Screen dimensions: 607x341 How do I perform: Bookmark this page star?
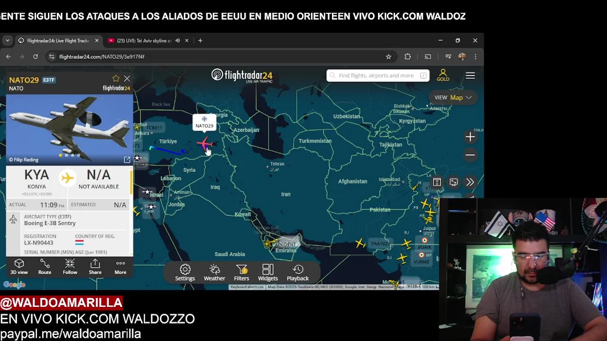coord(388,56)
